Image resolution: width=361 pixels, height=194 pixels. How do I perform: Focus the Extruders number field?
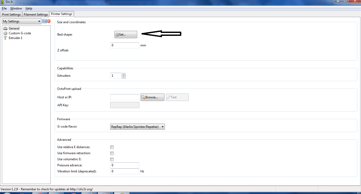coord(116,76)
